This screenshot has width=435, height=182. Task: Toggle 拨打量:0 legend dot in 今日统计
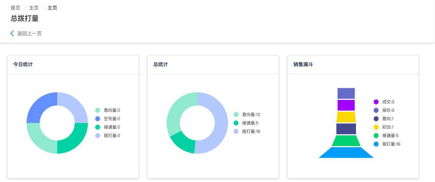(x=98, y=136)
